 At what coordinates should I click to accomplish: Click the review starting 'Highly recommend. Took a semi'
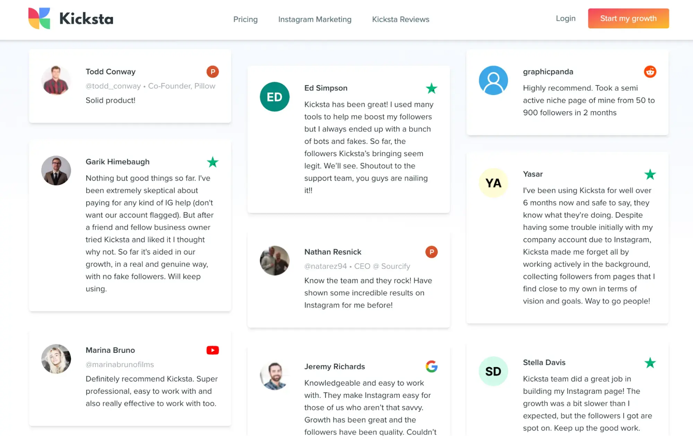click(589, 100)
